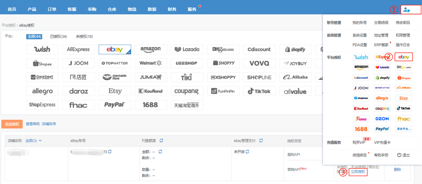The width and height of the screenshot is (422, 184).
Task: Click the 立即授权 link
Action: pyautogui.click(x=358, y=172)
